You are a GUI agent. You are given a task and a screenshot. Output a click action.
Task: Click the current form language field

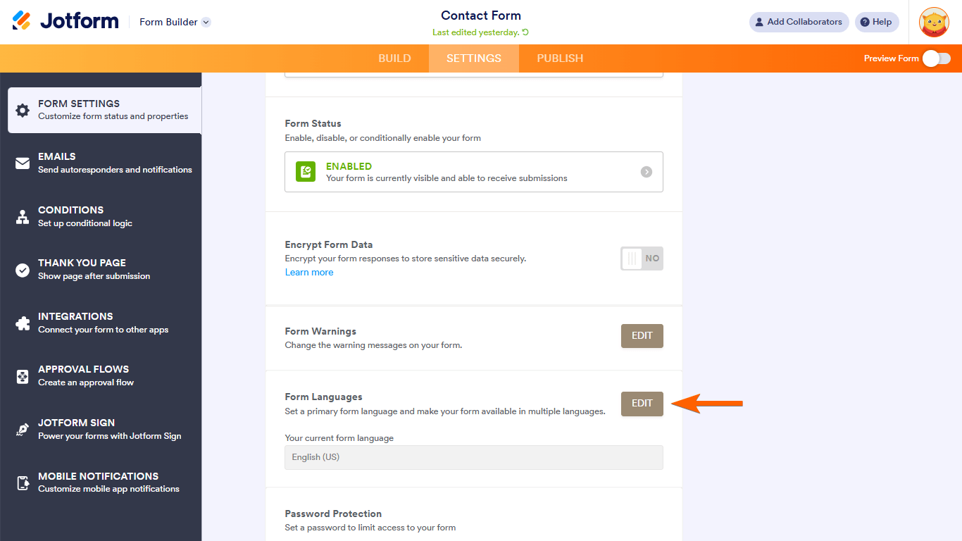[x=473, y=457]
